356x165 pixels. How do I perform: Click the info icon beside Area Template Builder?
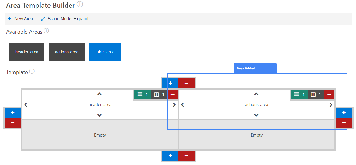pyautogui.click(x=80, y=4)
